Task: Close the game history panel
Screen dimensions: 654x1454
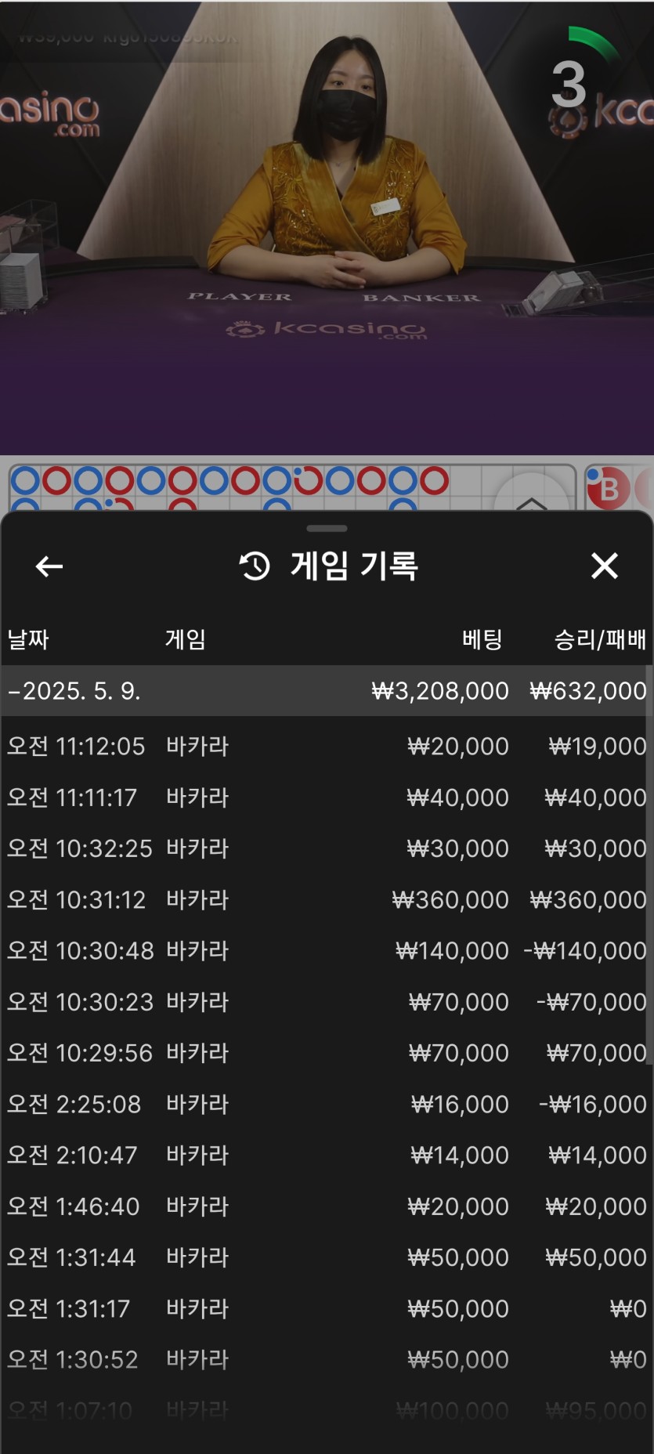Action: click(x=604, y=566)
